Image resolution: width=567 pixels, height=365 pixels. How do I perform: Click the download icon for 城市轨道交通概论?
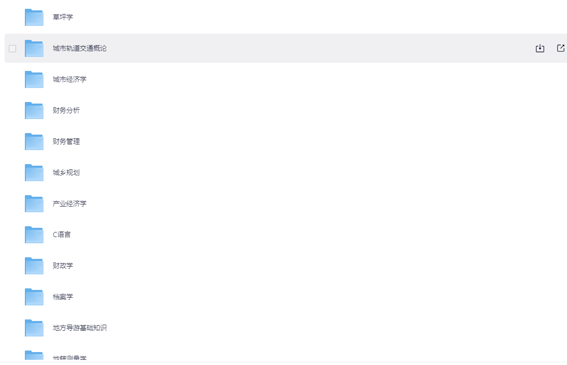pos(540,48)
